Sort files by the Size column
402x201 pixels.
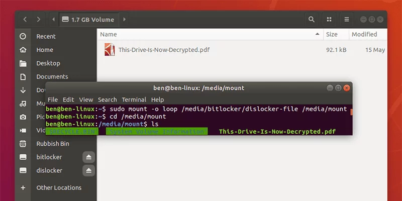[332, 35]
